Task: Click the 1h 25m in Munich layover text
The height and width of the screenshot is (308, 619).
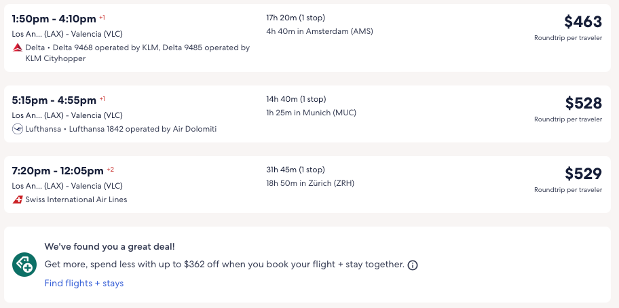Action: tap(311, 113)
